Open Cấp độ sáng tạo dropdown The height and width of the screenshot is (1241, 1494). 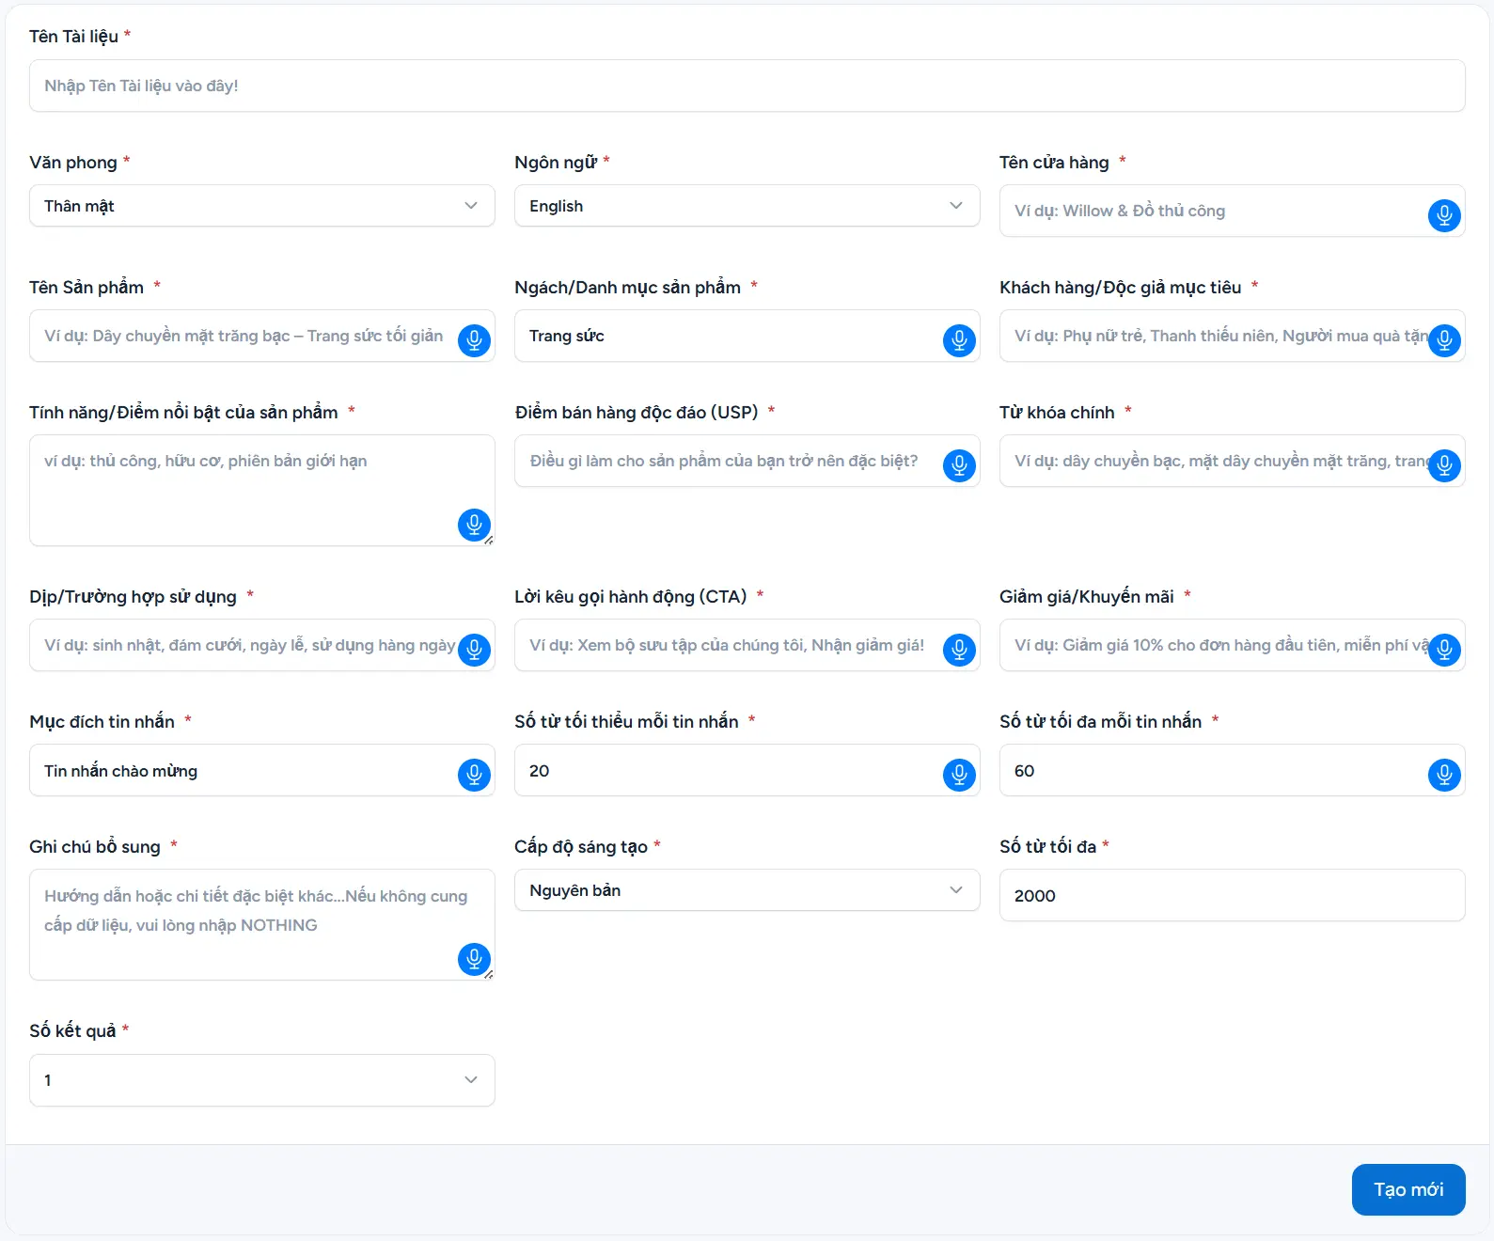[747, 890]
